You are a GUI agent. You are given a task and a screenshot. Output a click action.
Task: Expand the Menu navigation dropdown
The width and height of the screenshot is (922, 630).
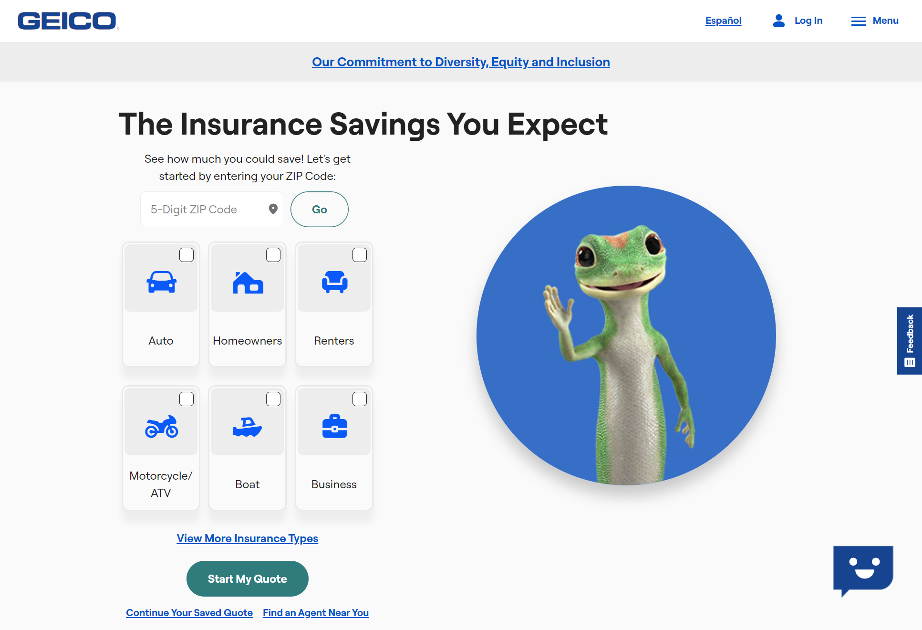point(874,21)
